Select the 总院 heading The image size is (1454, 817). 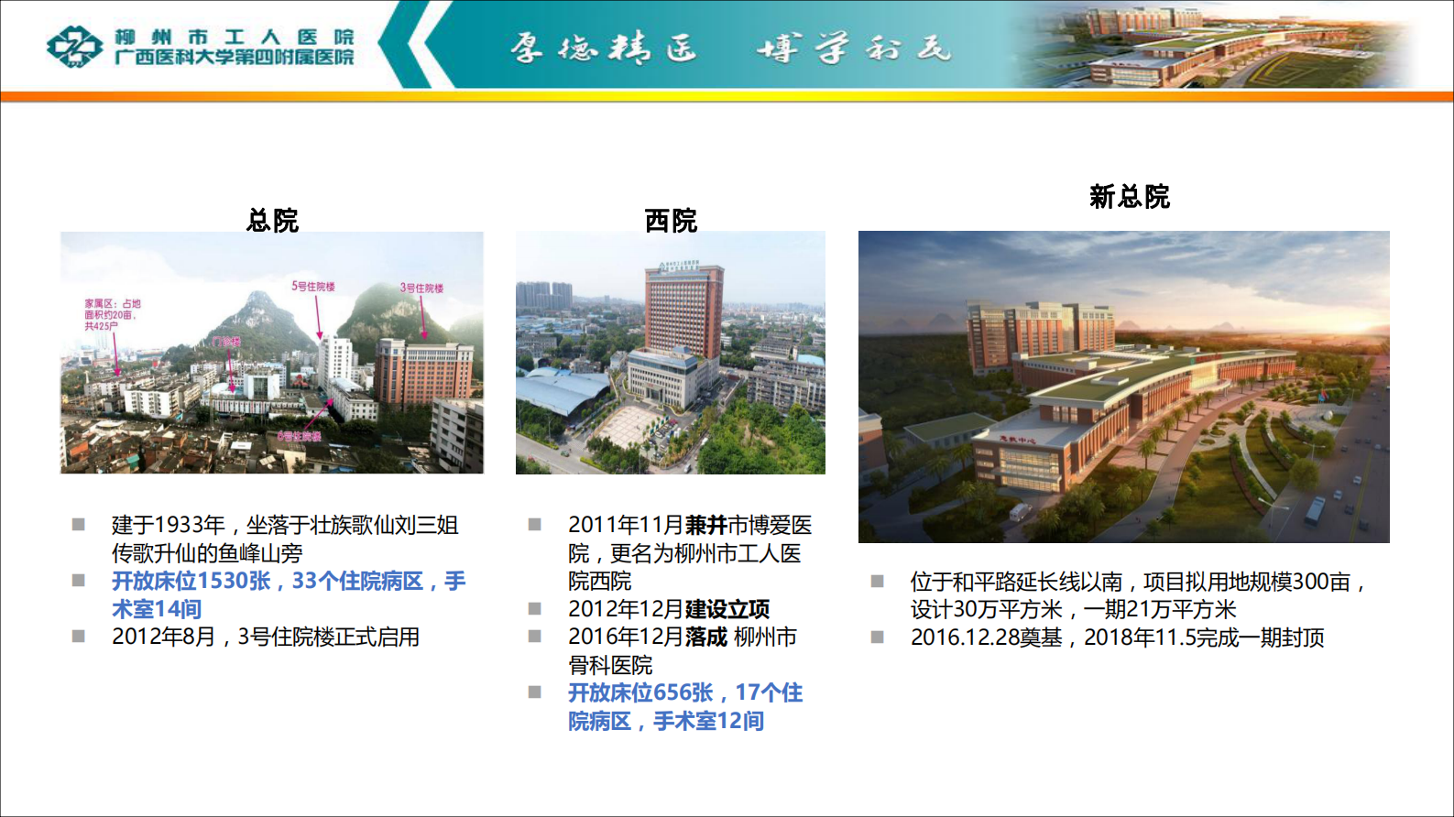point(272,220)
